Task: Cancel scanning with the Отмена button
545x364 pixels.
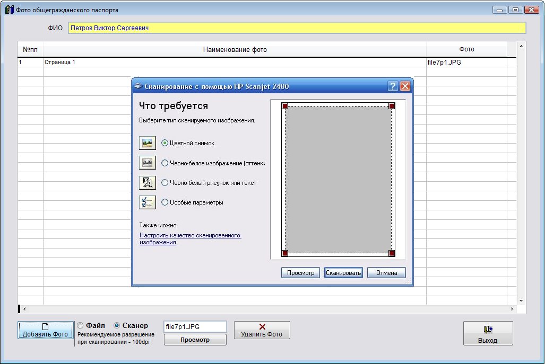Action: point(386,273)
